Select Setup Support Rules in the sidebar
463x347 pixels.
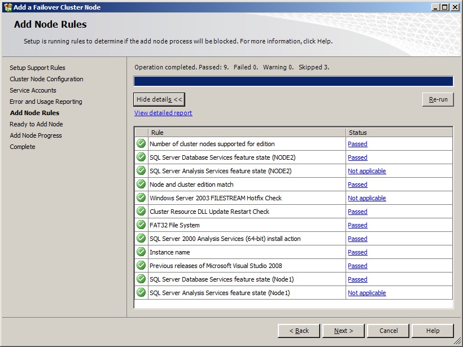[x=37, y=68]
